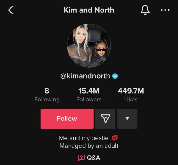Expand suggested accounts with the down arrow
The image size is (178, 165).
tap(127, 119)
